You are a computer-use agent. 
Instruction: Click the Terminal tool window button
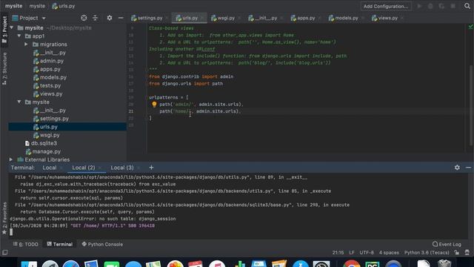[x=59, y=244]
